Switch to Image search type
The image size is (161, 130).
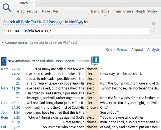pyautogui.click(x=116, y=11)
